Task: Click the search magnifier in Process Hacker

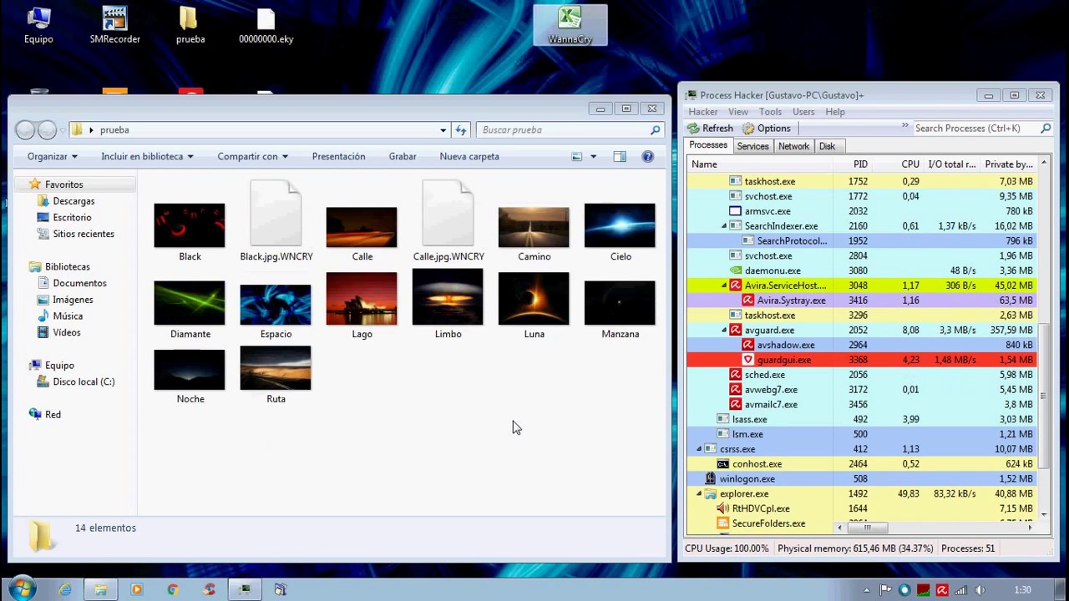Action: point(1045,129)
